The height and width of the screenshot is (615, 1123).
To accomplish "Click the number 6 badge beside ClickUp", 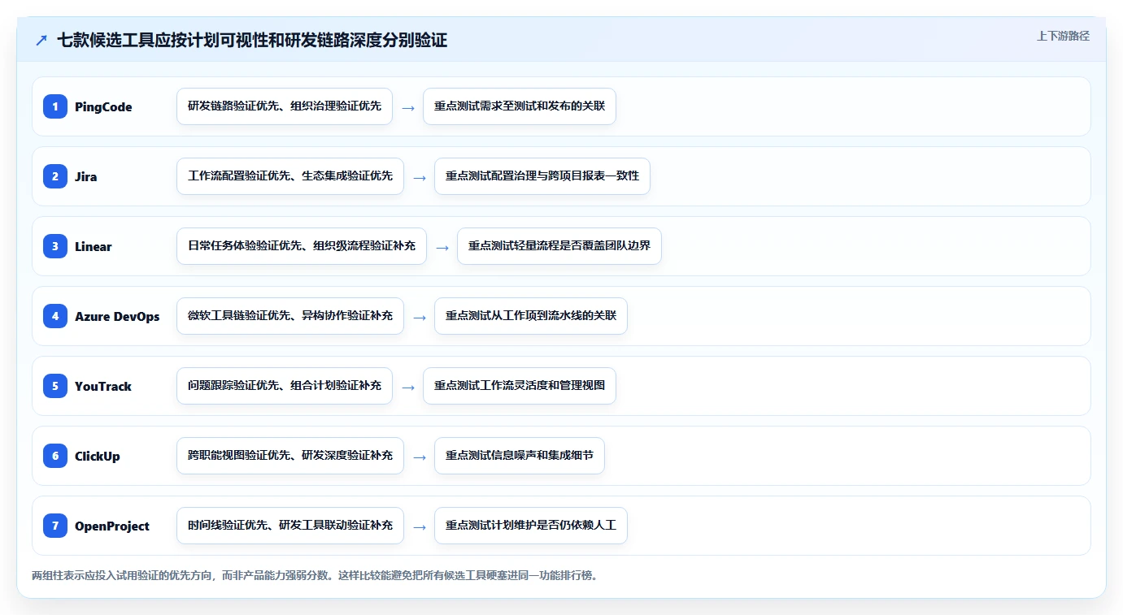I will pyautogui.click(x=55, y=456).
